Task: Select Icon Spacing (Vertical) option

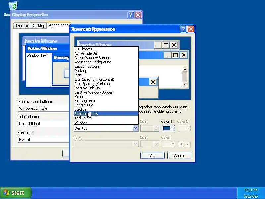Action: point(106,84)
